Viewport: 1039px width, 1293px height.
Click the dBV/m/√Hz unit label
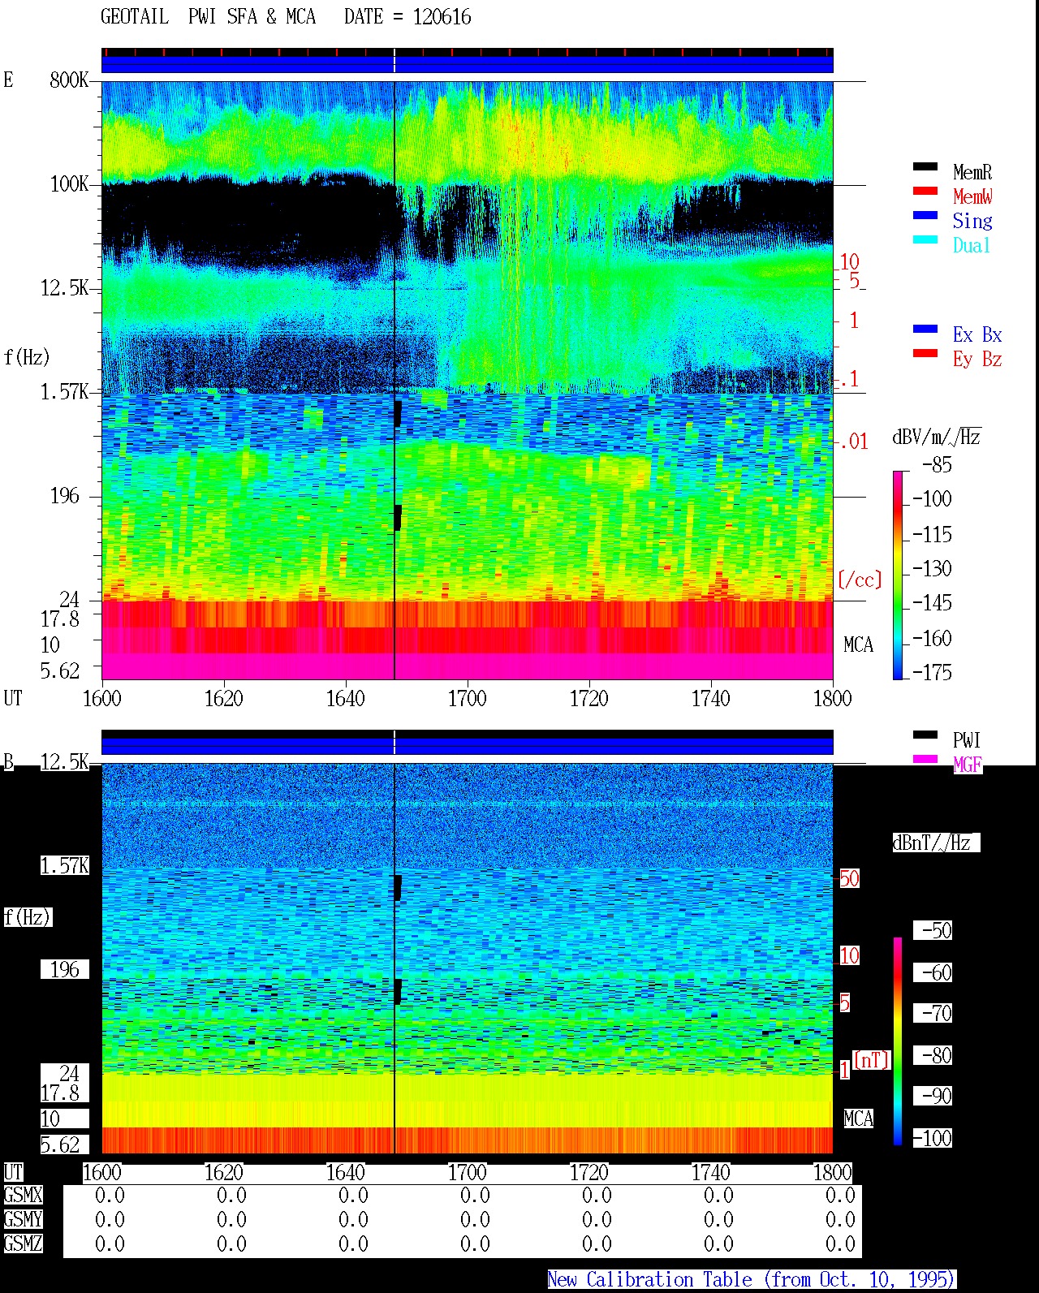(x=937, y=437)
